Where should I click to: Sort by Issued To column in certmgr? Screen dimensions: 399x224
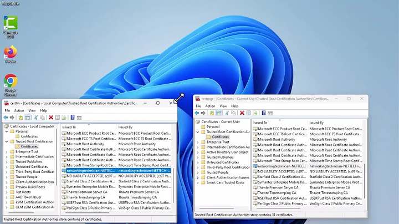(x=280, y=123)
